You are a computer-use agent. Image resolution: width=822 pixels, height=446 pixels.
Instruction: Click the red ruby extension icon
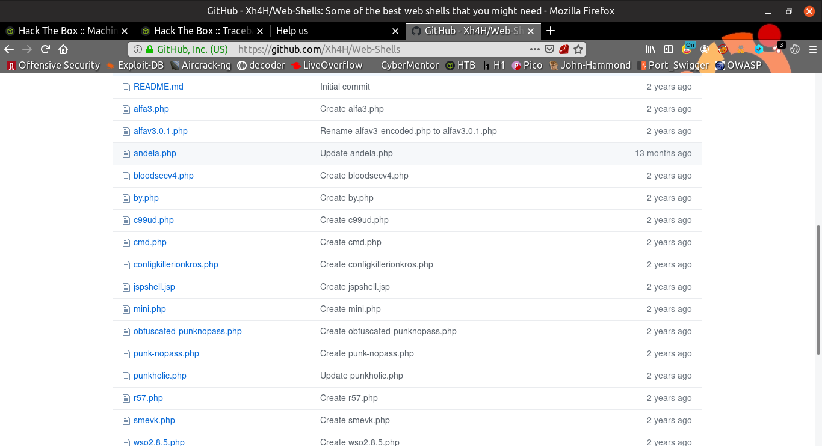click(564, 49)
